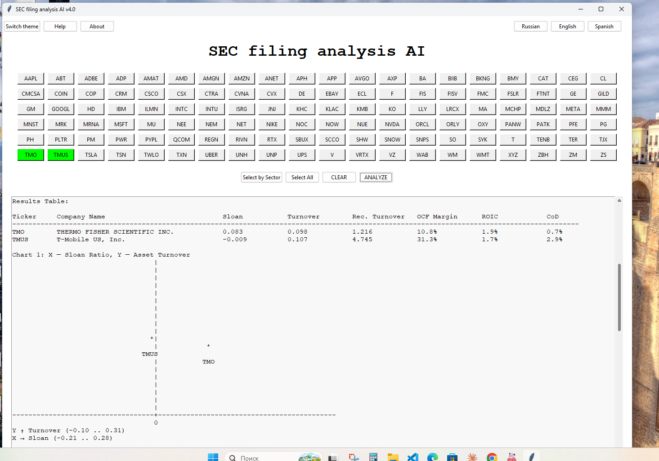Deselect the highlighted TMUS ticker
Viewport: 659px width, 461px height.
click(x=61, y=155)
